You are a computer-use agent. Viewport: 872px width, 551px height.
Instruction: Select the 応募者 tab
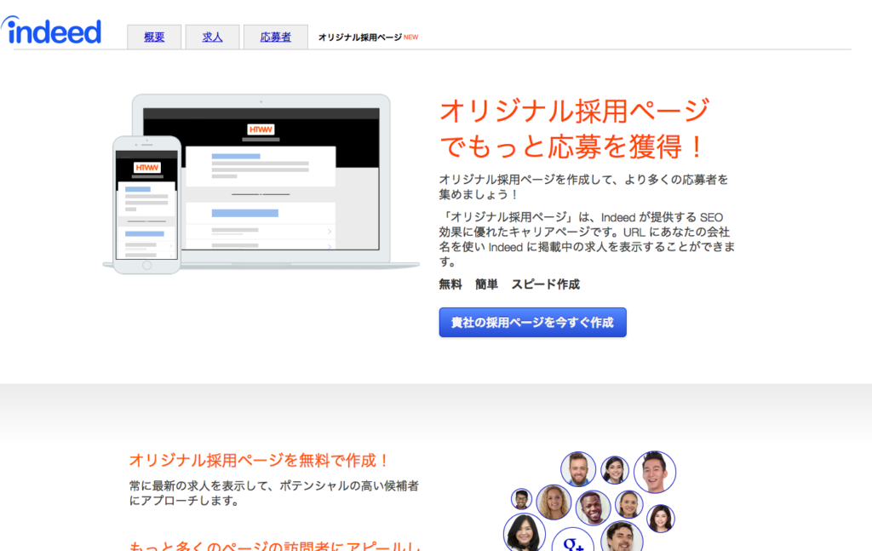[x=274, y=37]
